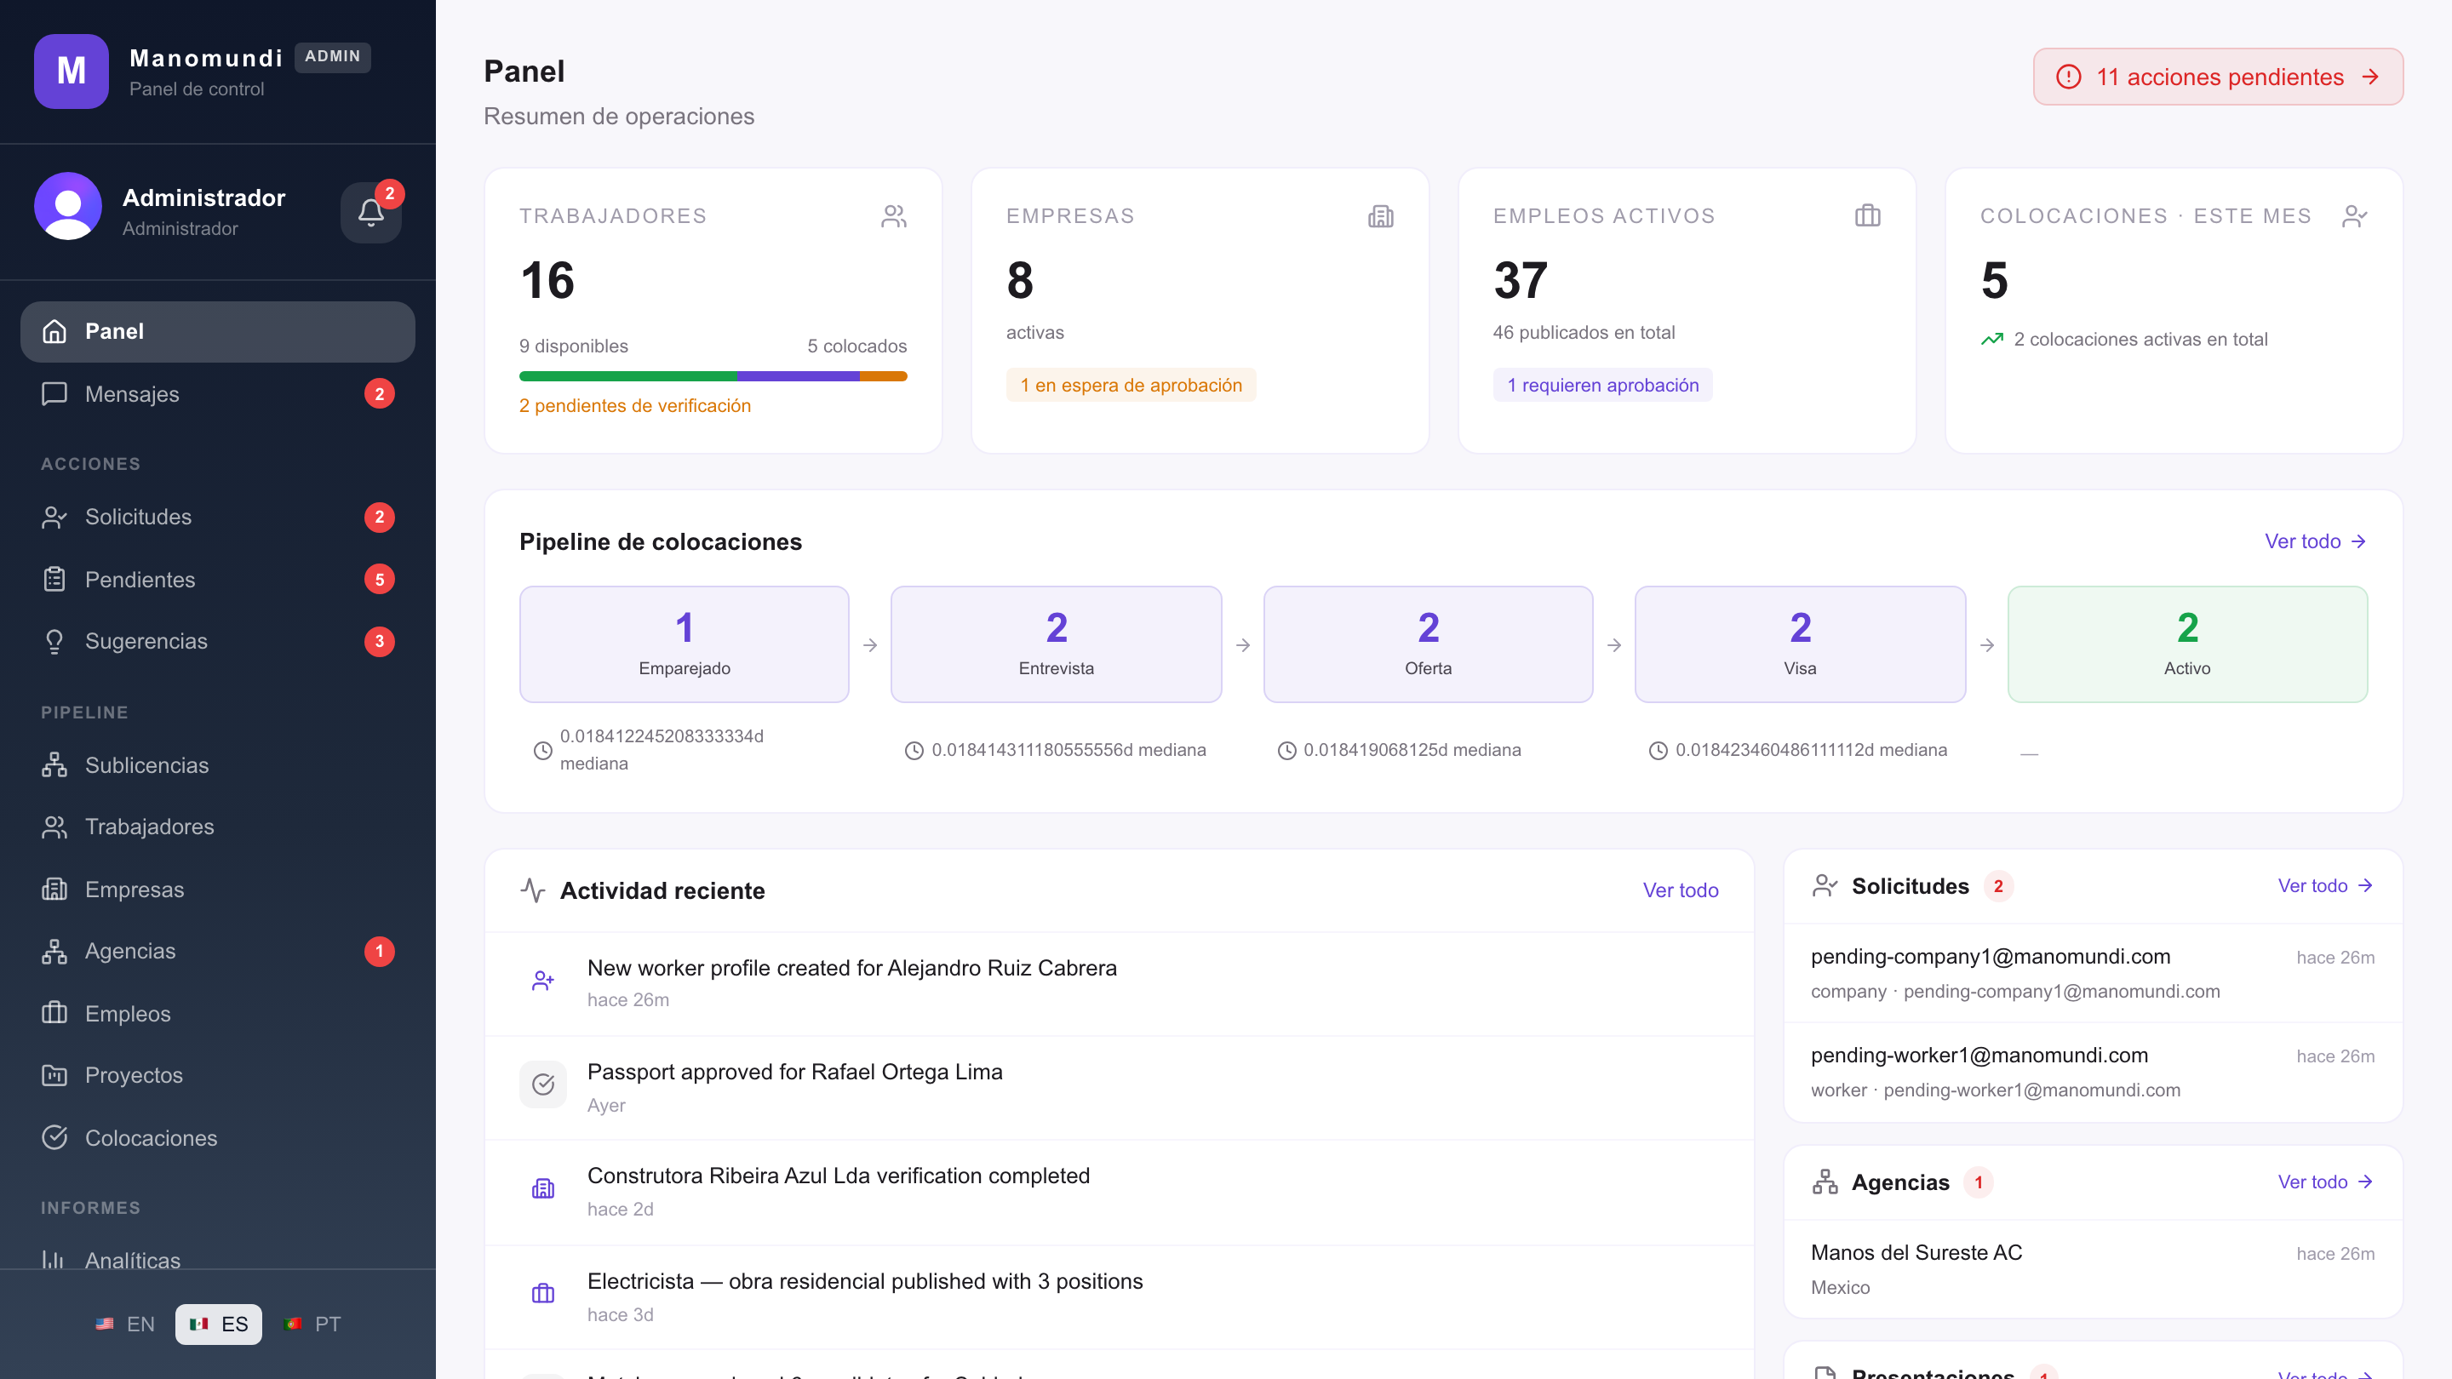Click Ver todo in Actividad reciente
The height and width of the screenshot is (1379, 2452).
point(1680,890)
